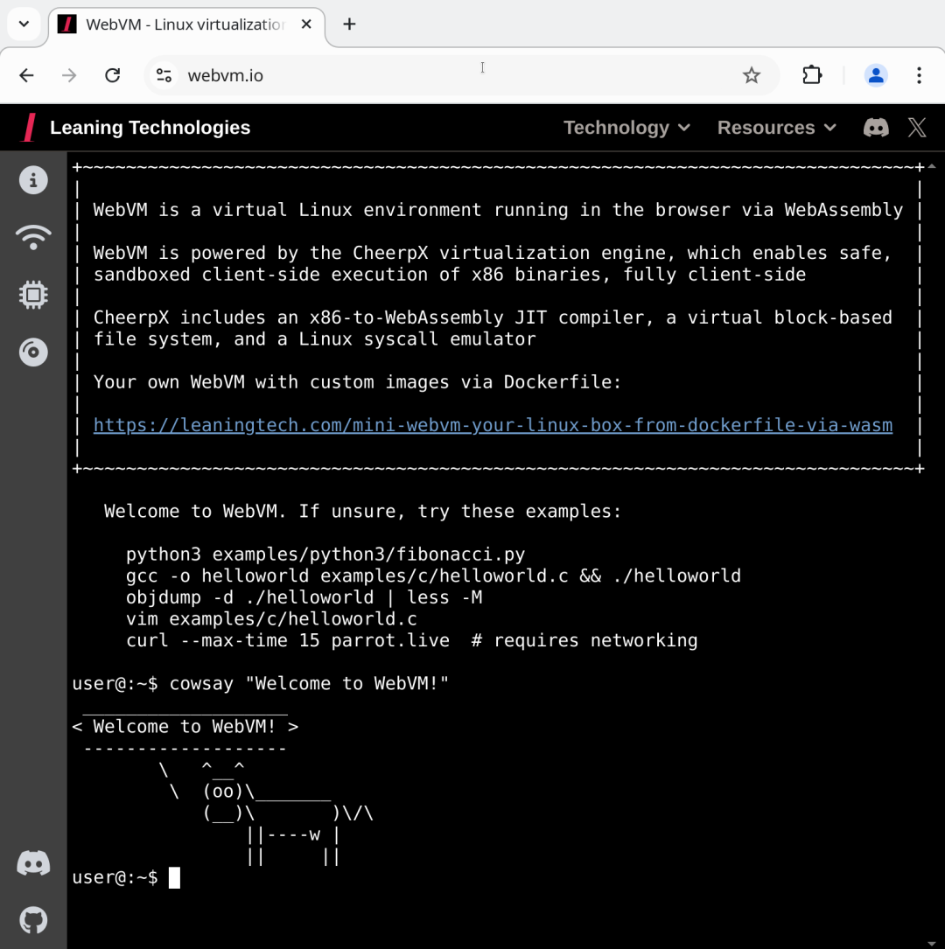Open a new browser tab

[x=349, y=24]
